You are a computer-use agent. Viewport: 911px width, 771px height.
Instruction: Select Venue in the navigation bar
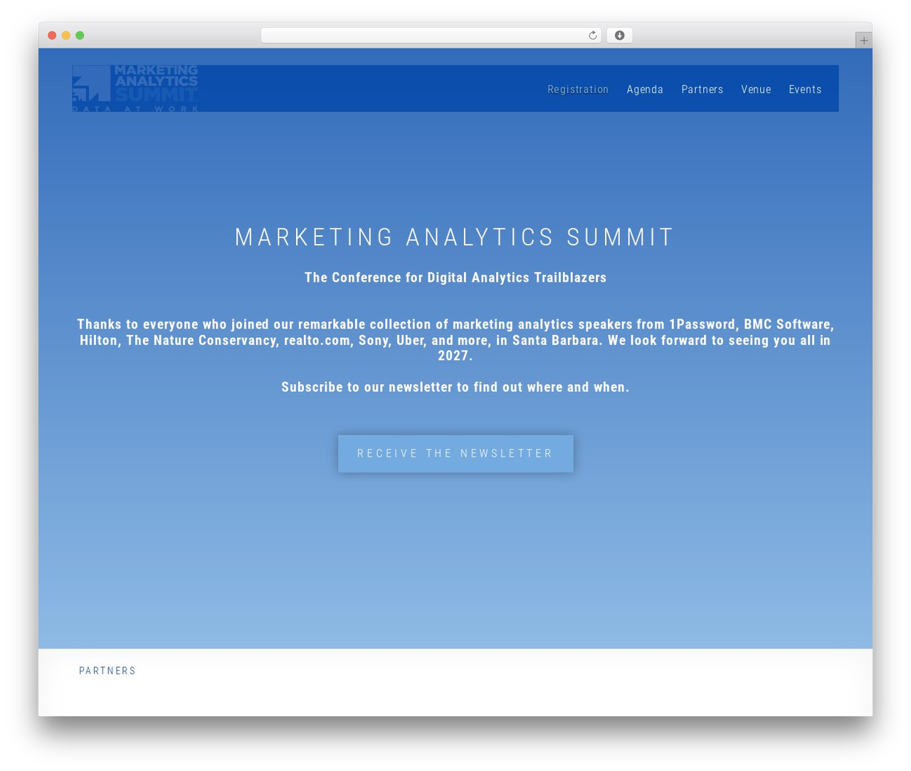coord(756,90)
